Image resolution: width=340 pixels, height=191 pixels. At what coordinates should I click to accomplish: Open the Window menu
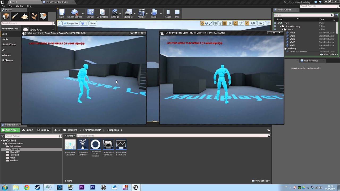(20, 6)
